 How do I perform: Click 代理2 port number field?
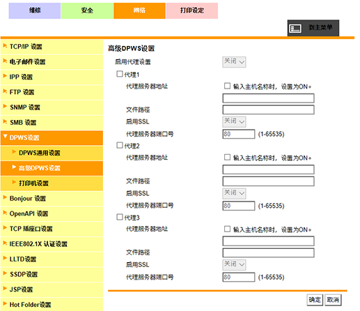click(x=239, y=206)
